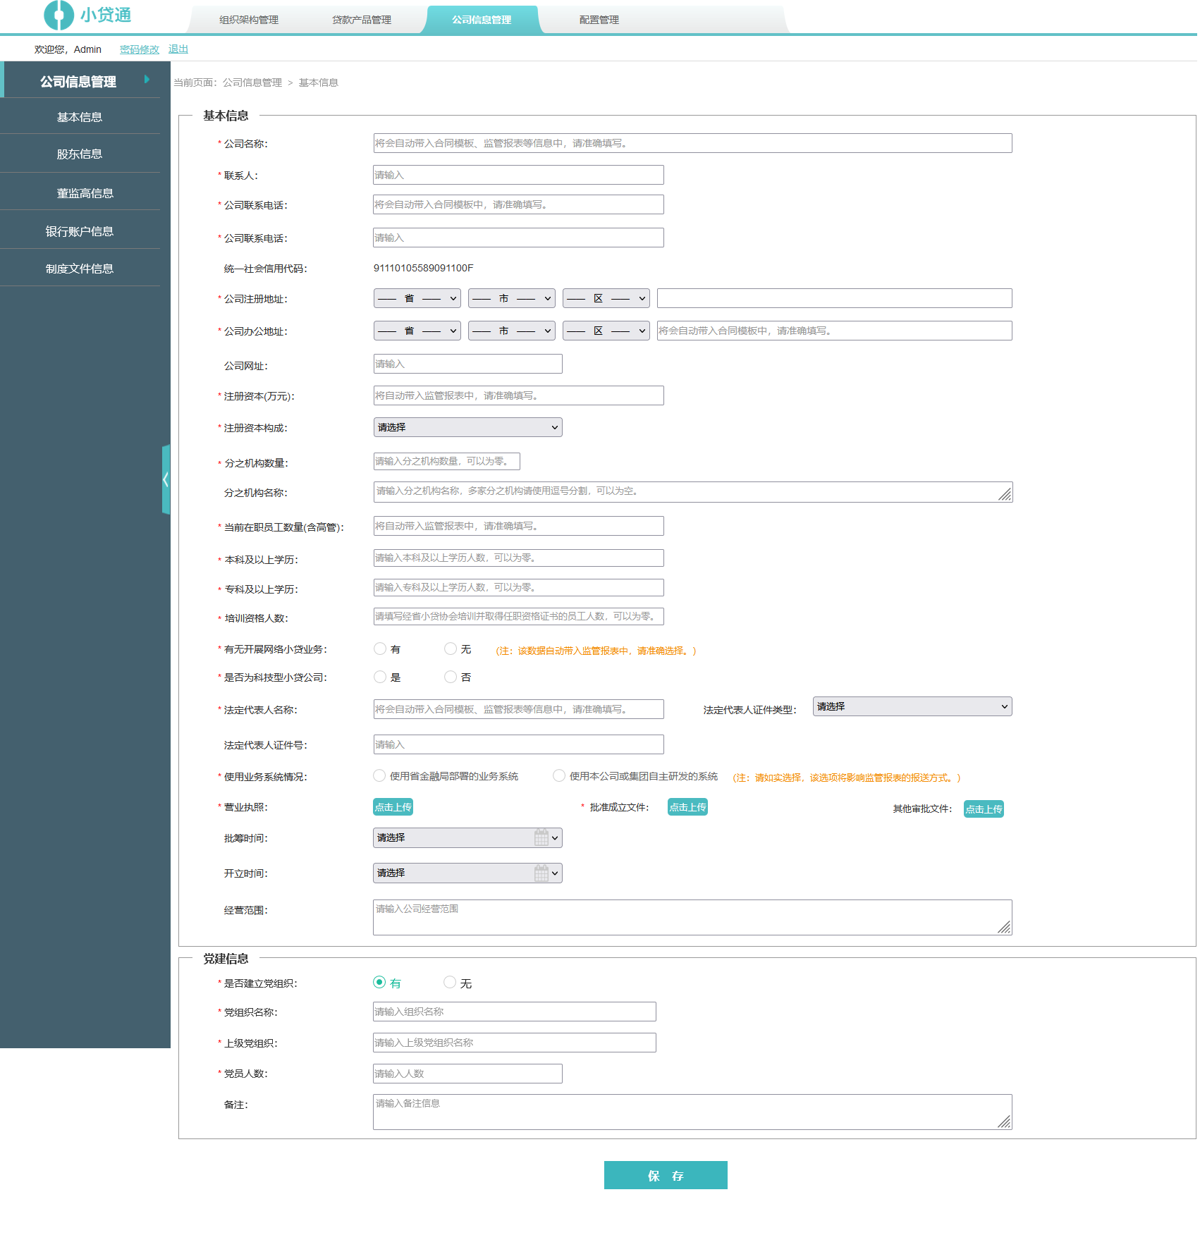Image resolution: width=1200 pixels, height=1259 pixels.
Task: Open 市 dropdown for 公司注册地址
Action: [x=512, y=298]
